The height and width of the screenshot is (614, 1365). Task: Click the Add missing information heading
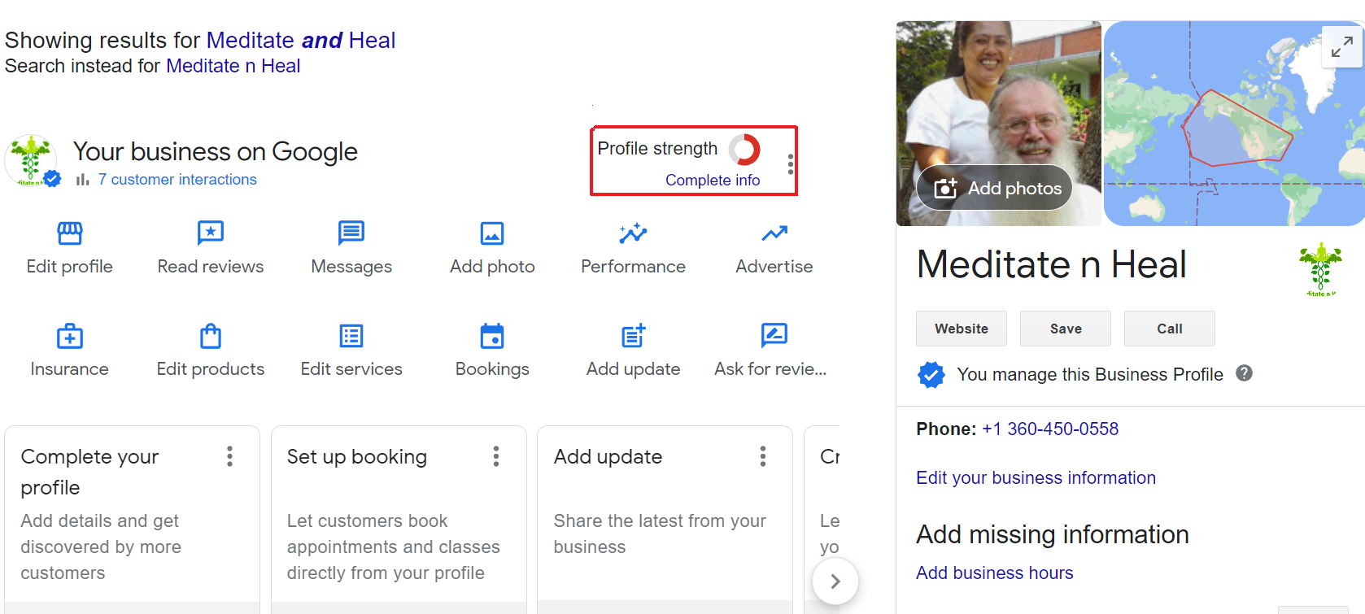(x=1053, y=534)
